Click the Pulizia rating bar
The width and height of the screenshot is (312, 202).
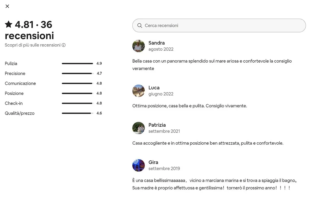[78, 63]
